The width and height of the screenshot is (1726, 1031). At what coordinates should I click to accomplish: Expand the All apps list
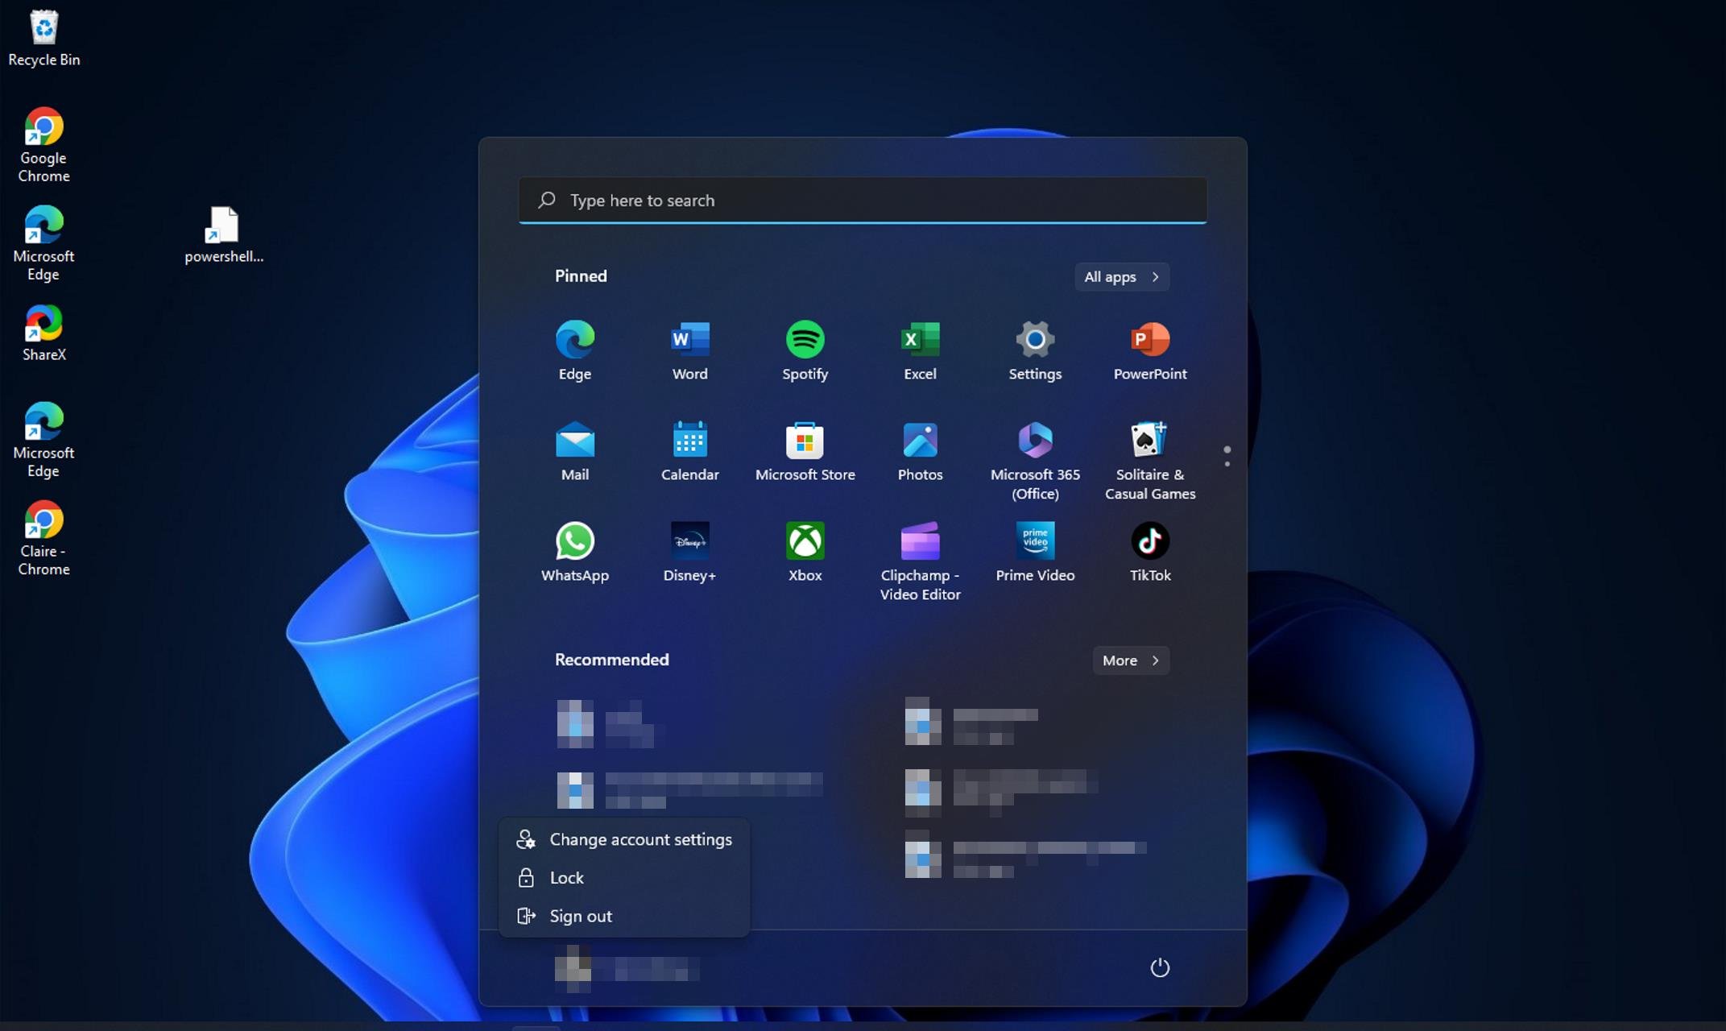tap(1121, 276)
